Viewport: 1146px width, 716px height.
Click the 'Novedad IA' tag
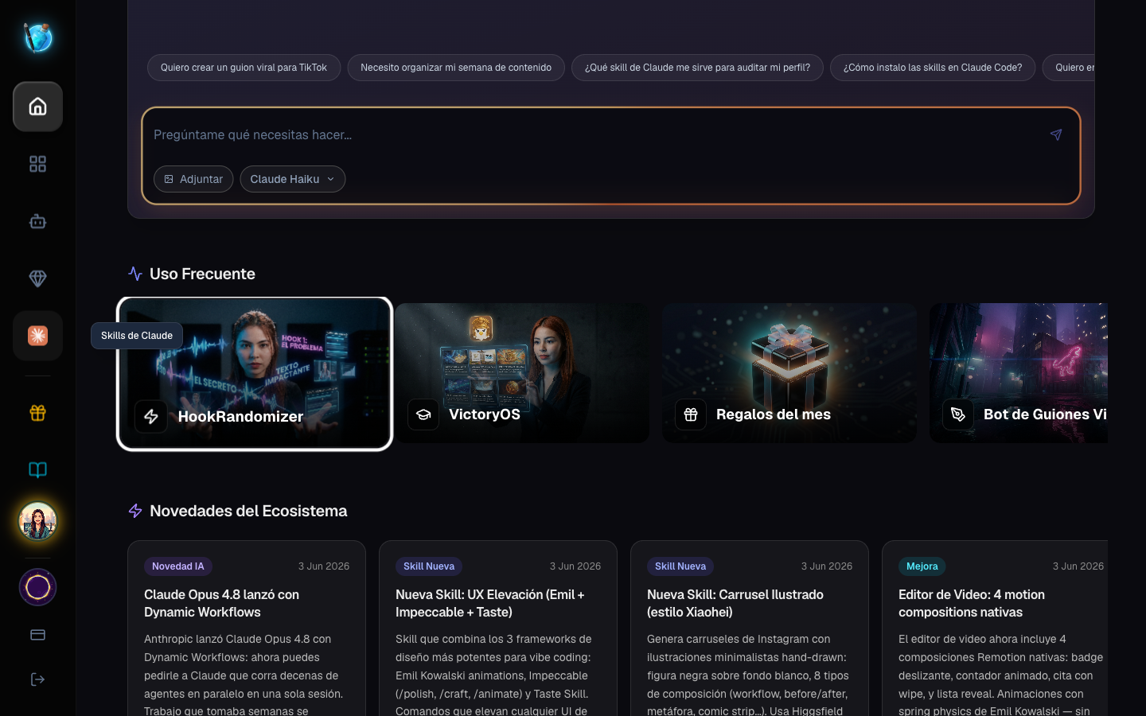click(x=178, y=566)
